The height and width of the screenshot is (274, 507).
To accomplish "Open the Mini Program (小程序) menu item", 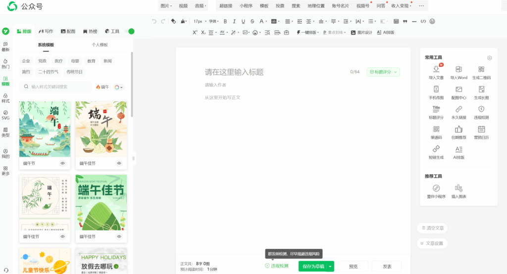I will [246, 6].
